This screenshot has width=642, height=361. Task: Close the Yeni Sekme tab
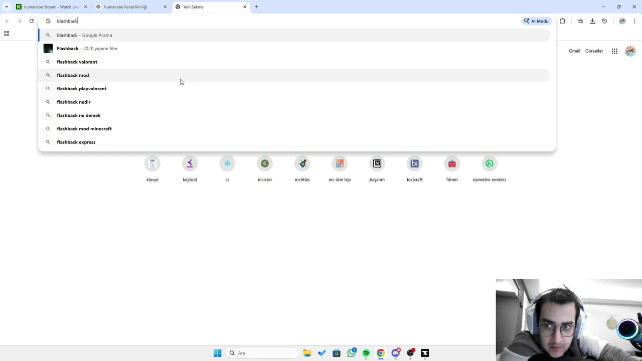coord(245,7)
